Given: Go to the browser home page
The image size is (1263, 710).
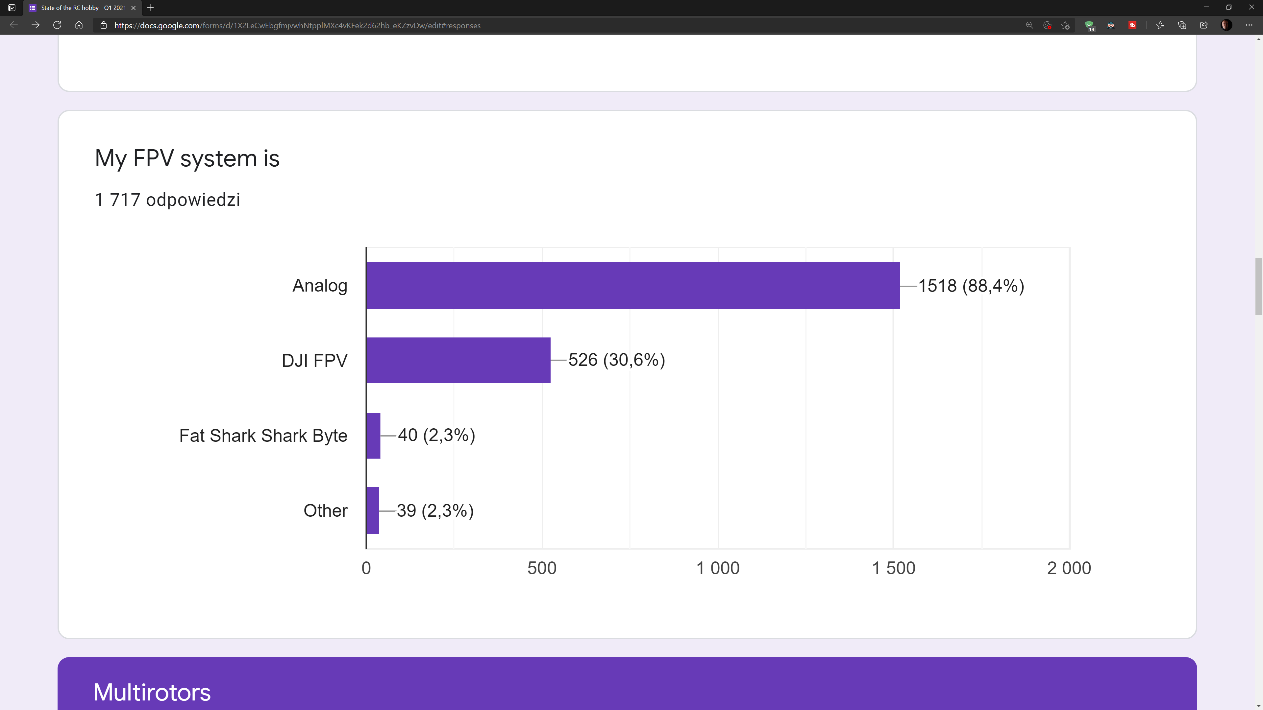Looking at the screenshot, I should [x=79, y=25].
